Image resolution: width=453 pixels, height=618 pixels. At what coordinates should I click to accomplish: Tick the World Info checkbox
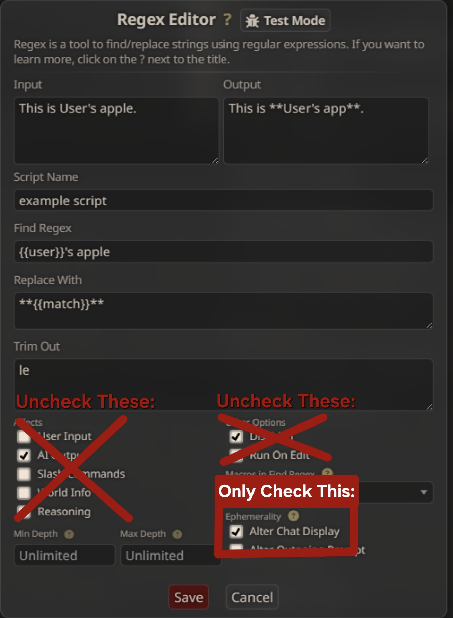coord(24,493)
